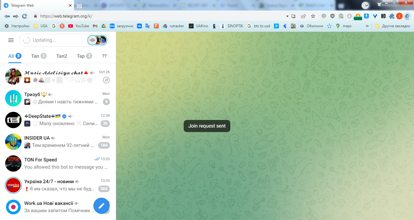Open the browser settings gear at toolbar end
414x220 pixels.
click(407, 16)
